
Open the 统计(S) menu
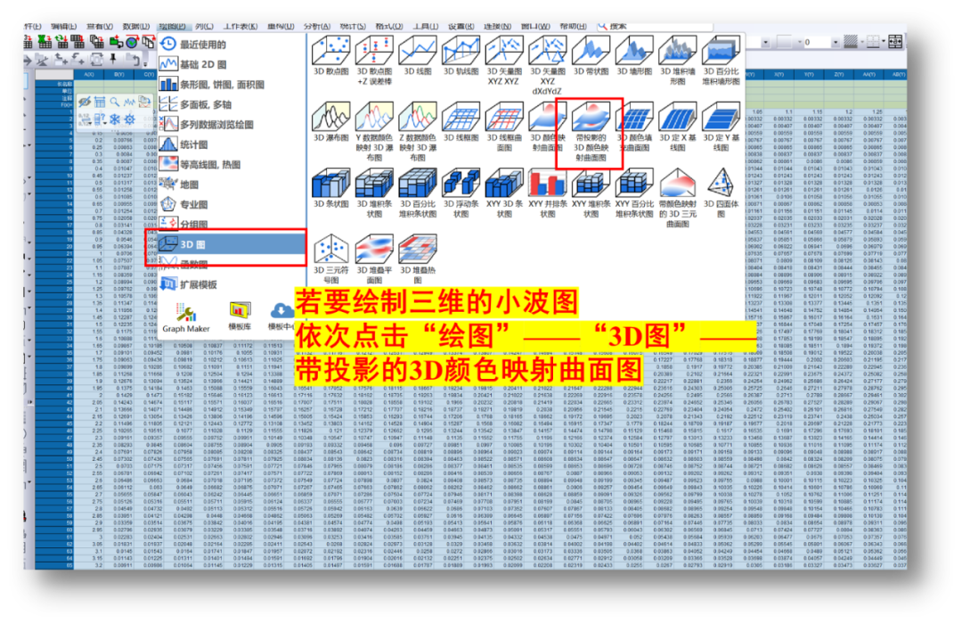pos(353,27)
